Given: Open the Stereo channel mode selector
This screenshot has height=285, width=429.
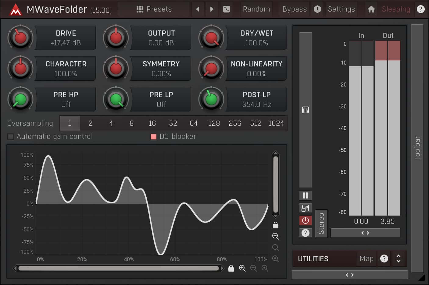Looking at the screenshot, I should click(x=321, y=223).
